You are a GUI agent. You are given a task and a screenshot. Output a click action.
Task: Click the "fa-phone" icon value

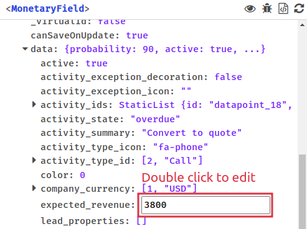(x=181, y=147)
